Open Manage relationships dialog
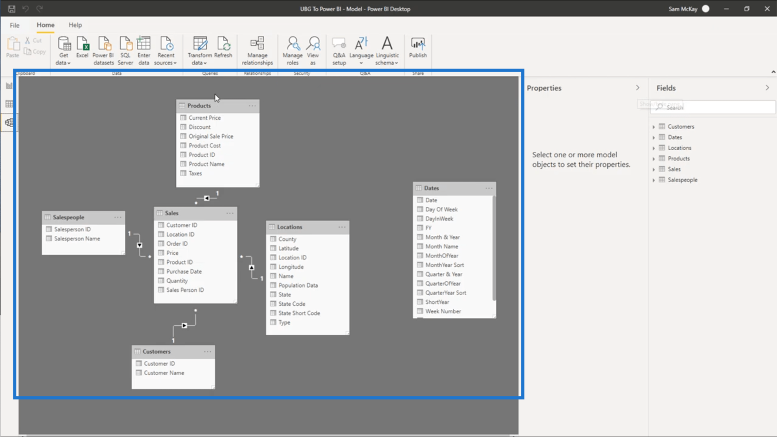777x437 pixels. point(257,50)
